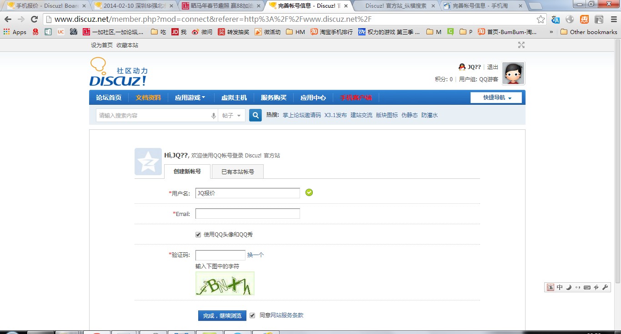Expand the 快捷导航 dropdown

click(496, 98)
